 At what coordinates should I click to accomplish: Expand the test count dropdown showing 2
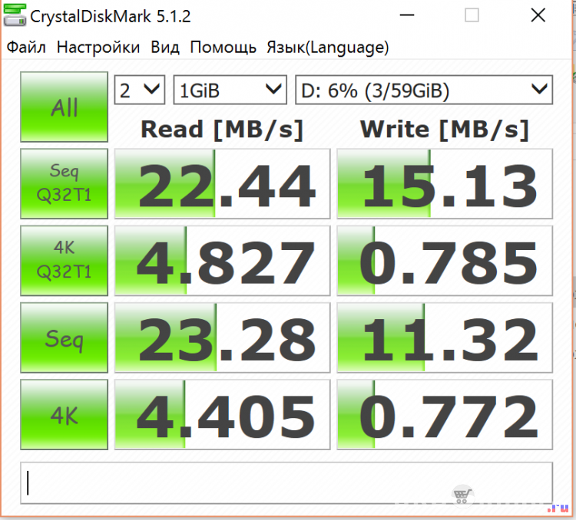[140, 90]
